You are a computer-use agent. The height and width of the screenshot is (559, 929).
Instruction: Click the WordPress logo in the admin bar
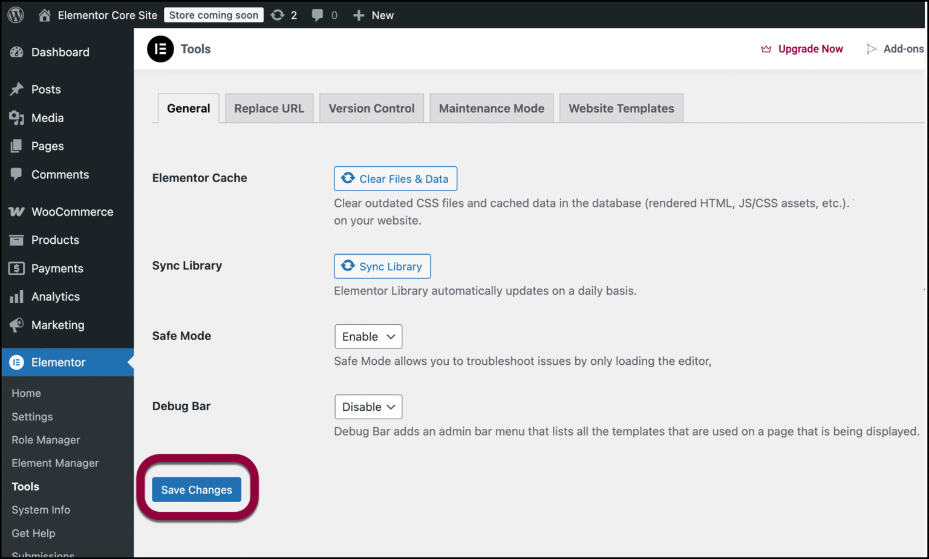pos(15,15)
